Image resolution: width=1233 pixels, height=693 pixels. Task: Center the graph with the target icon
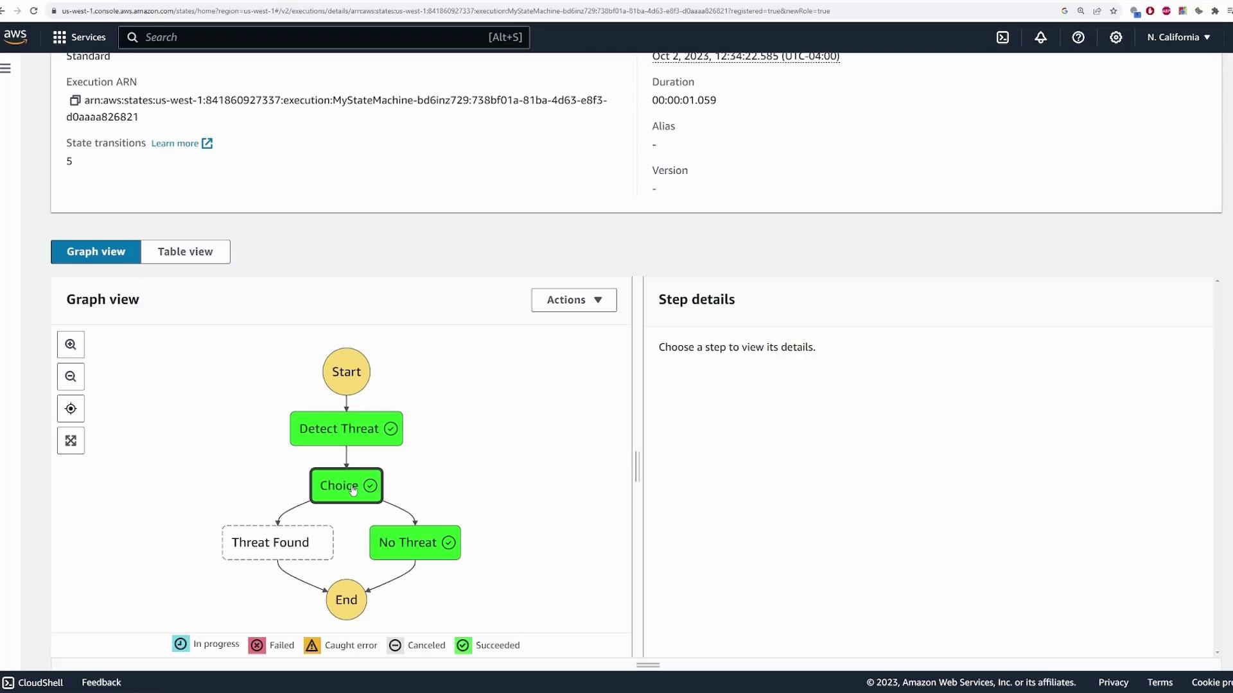click(x=71, y=409)
